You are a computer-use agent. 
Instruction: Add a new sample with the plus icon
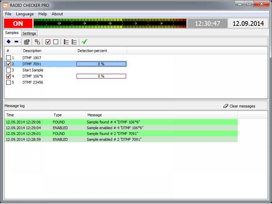point(8,42)
